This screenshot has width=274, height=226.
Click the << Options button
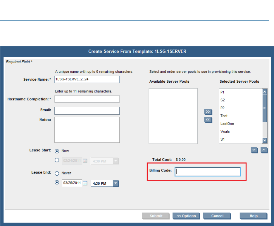[x=186, y=216]
